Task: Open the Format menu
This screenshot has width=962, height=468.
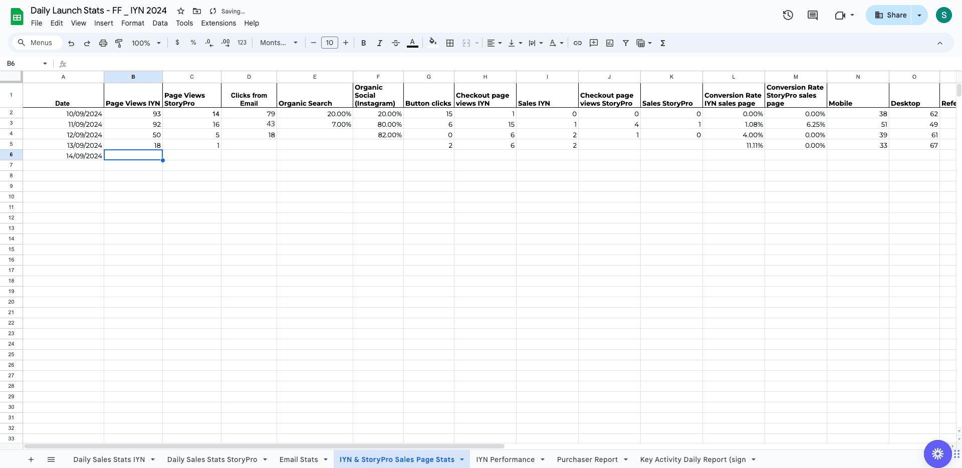Action: 133,23
